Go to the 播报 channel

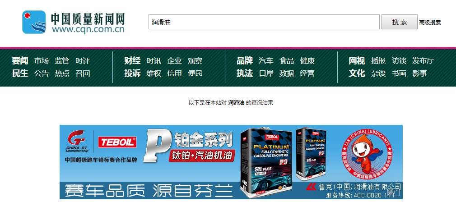click(378, 61)
